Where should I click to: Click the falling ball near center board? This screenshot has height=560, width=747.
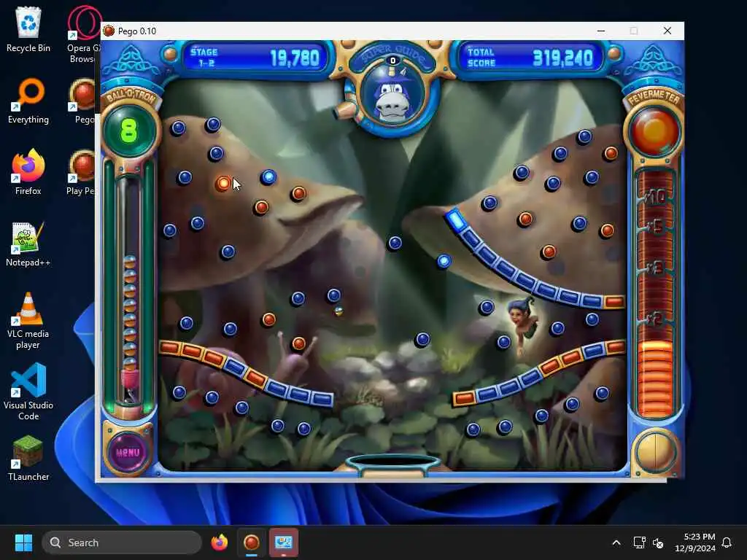[338, 311]
